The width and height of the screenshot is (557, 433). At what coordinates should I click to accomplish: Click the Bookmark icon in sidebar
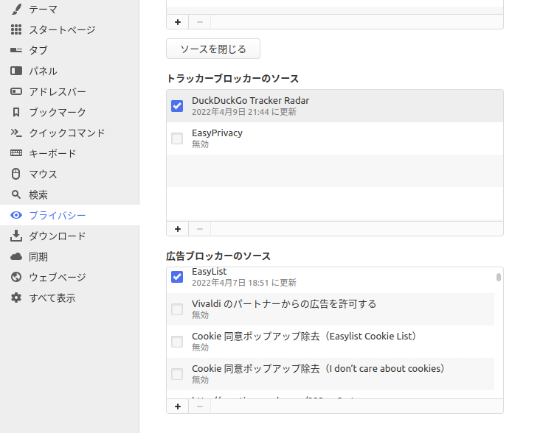(x=16, y=112)
